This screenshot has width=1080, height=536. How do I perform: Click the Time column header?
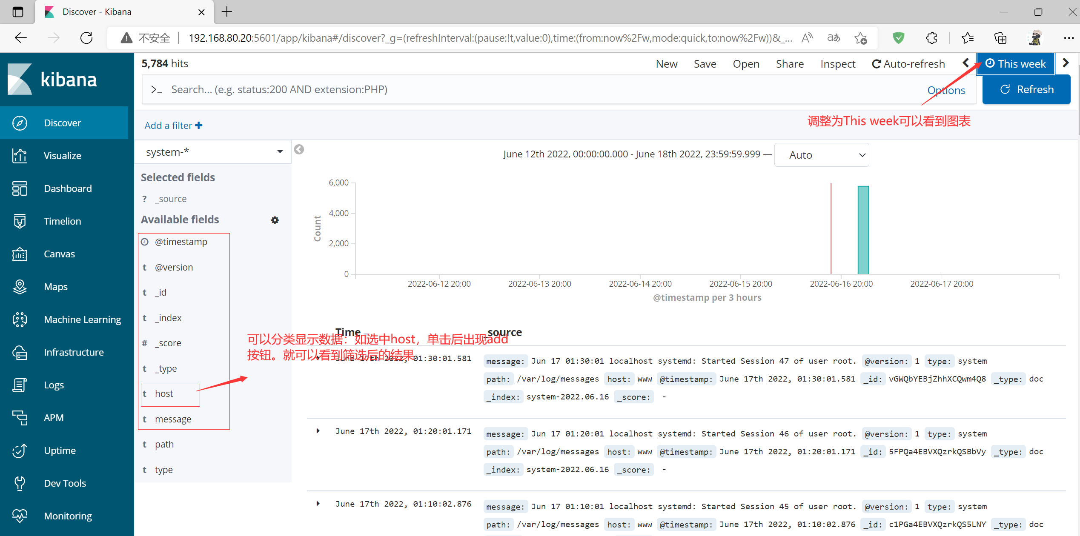[x=348, y=332]
